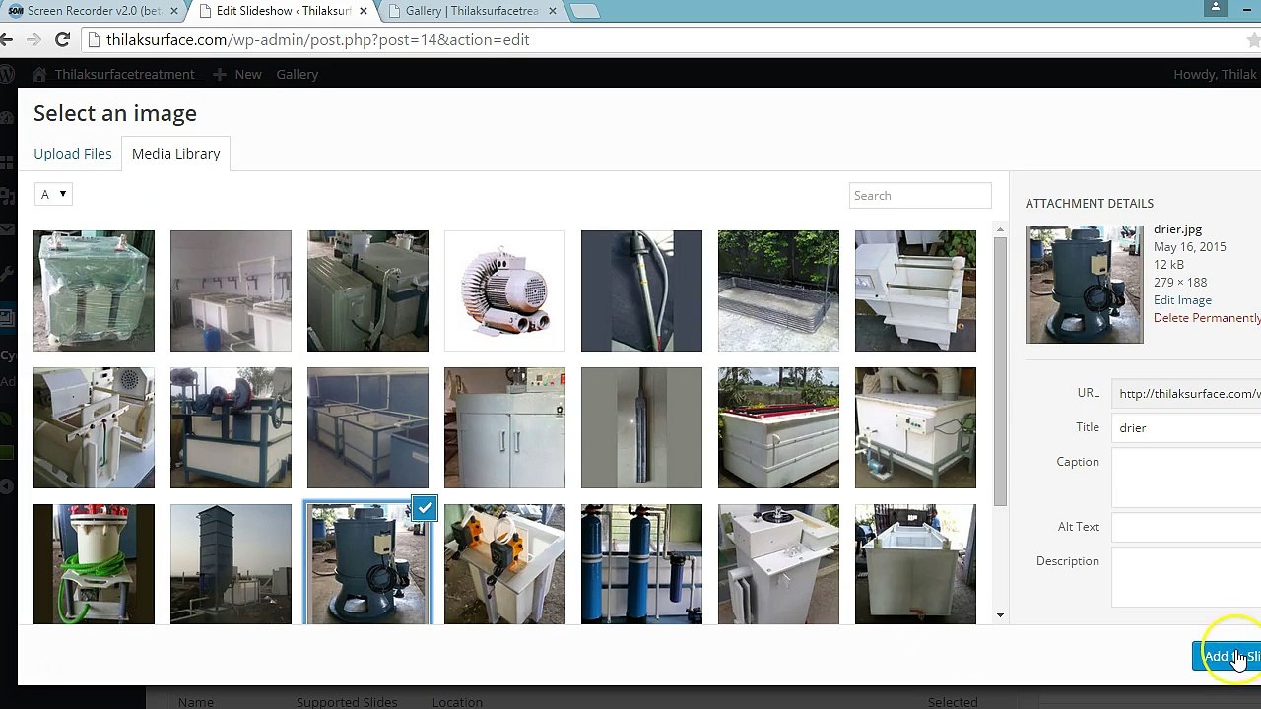Open the Thilaksurfacetreatment site name link

click(125, 74)
